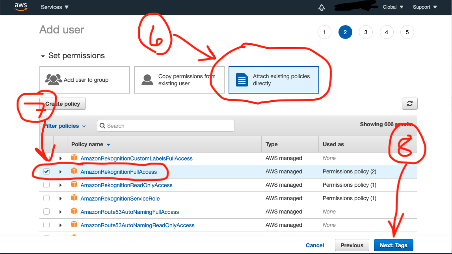Click into the policy Search field
This screenshot has height=254, width=452.
click(166, 126)
